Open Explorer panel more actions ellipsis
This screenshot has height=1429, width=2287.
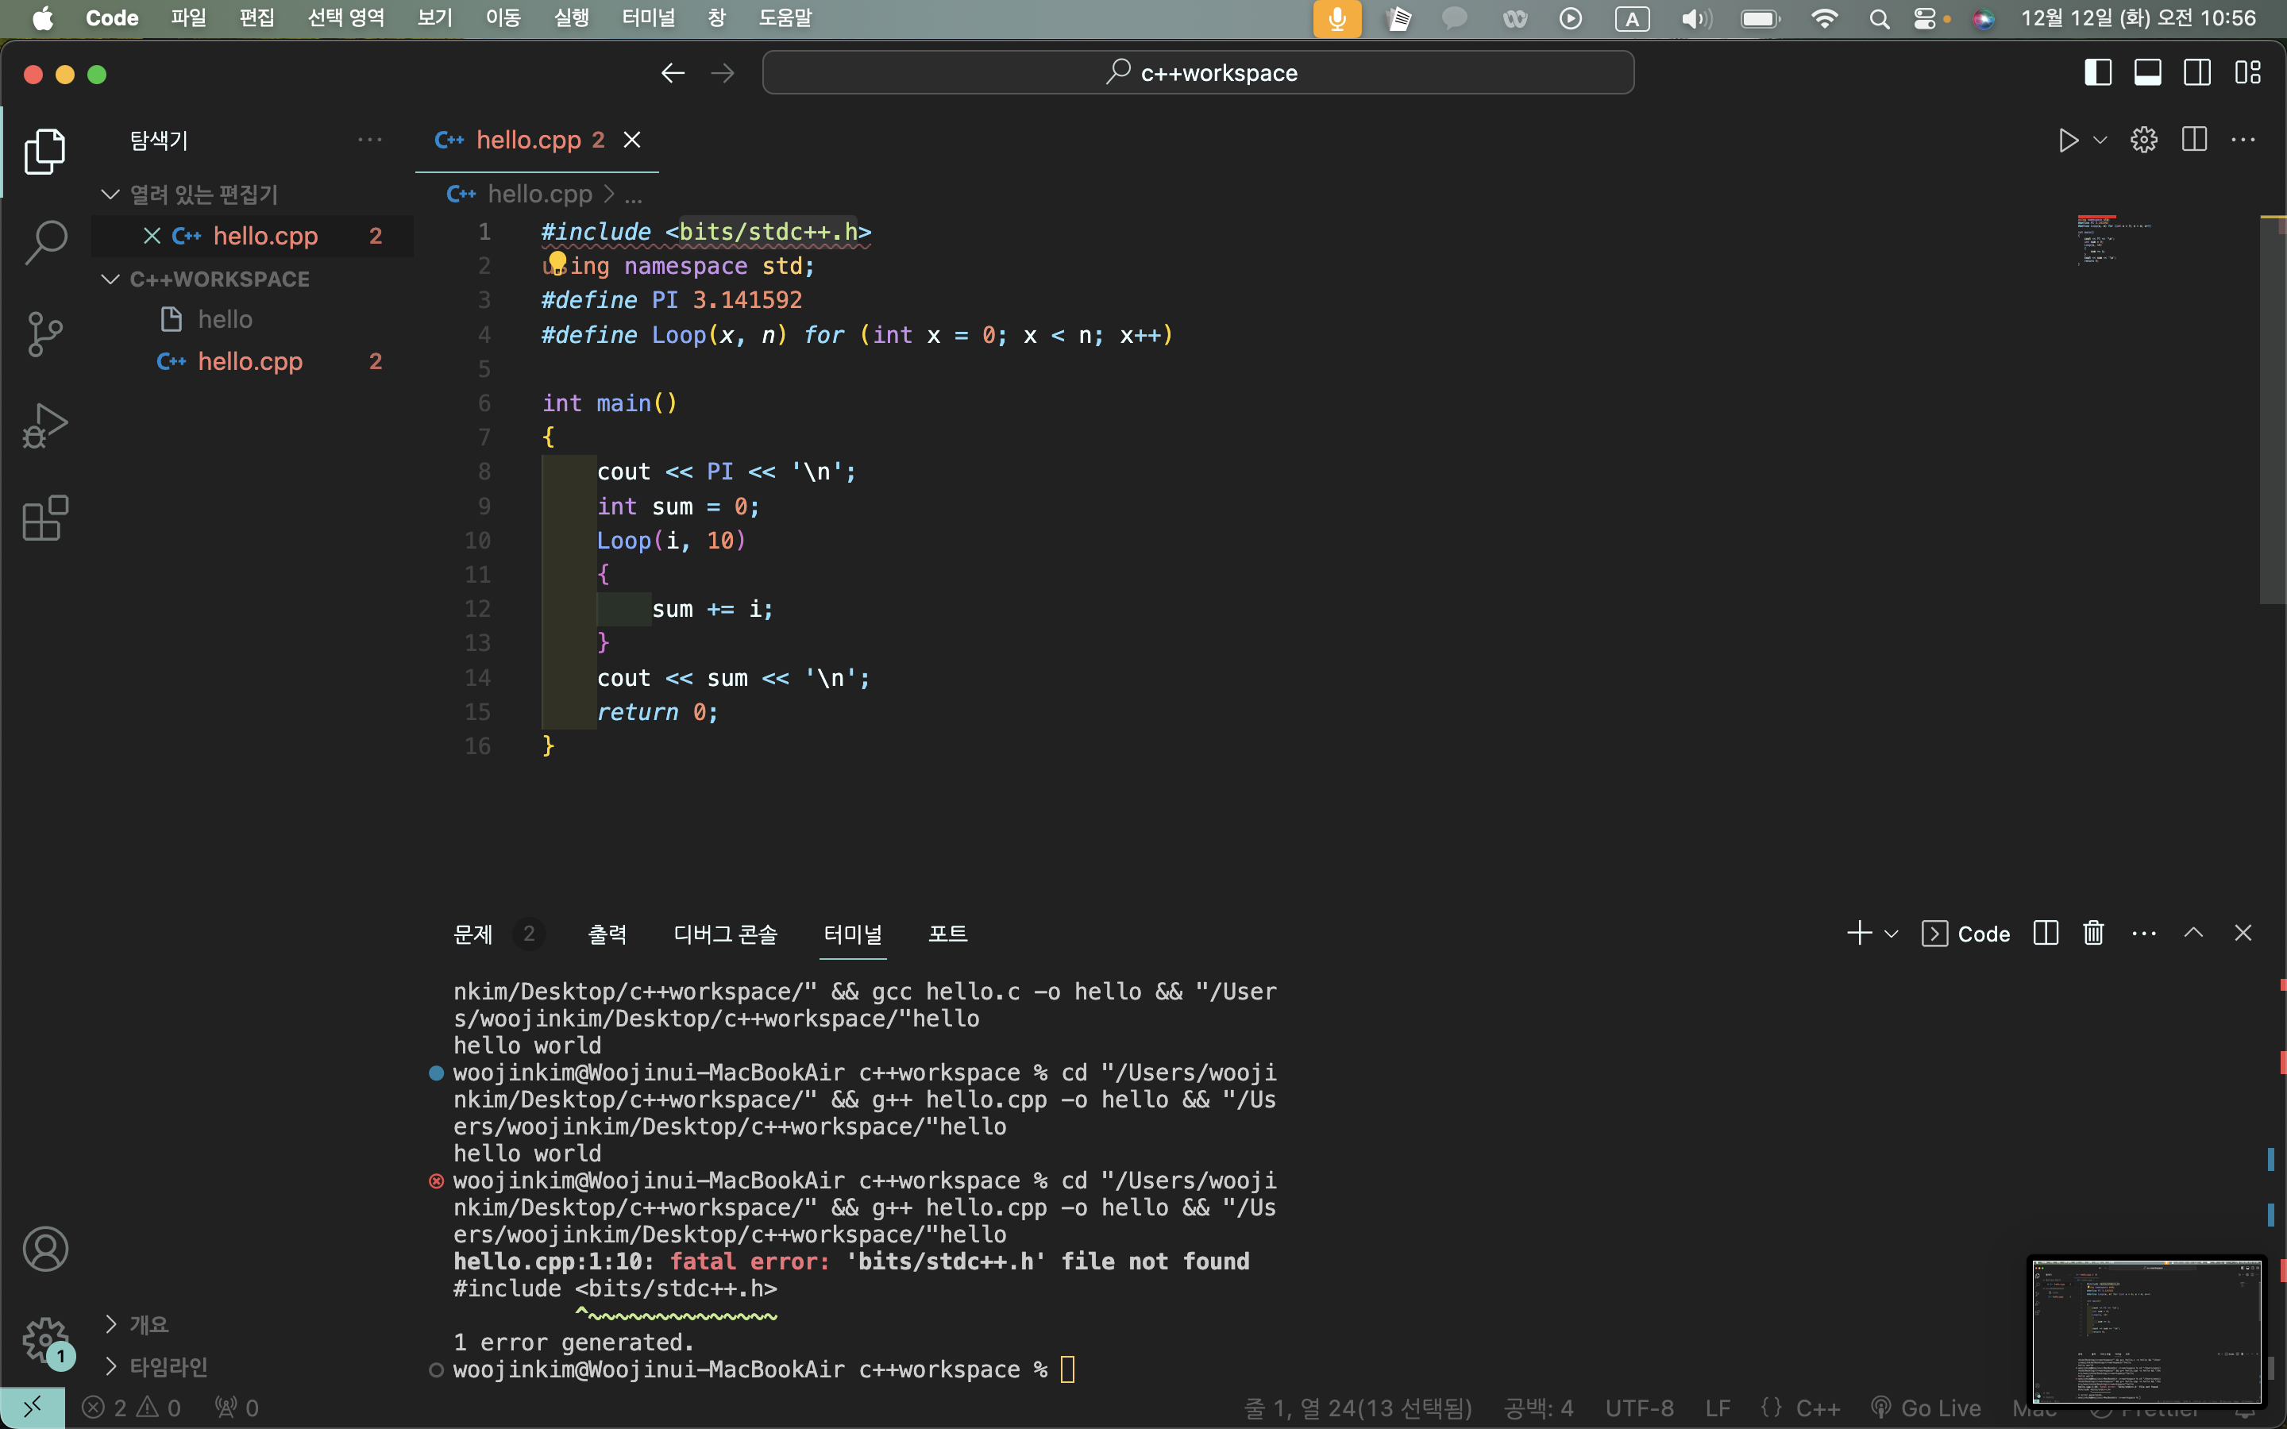[x=369, y=140]
